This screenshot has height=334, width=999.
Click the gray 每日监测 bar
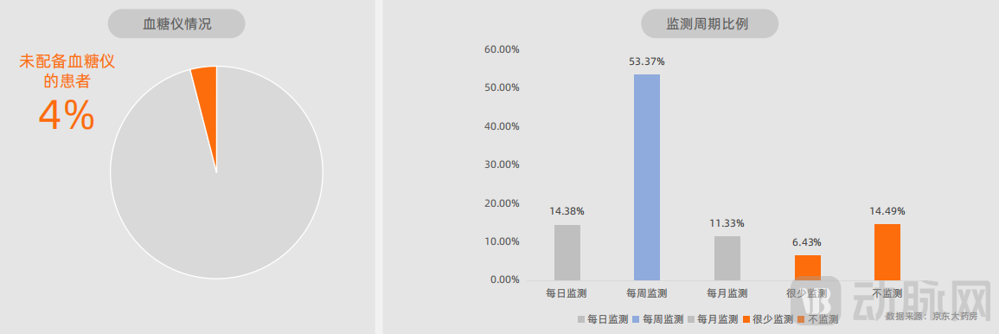click(567, 253)
